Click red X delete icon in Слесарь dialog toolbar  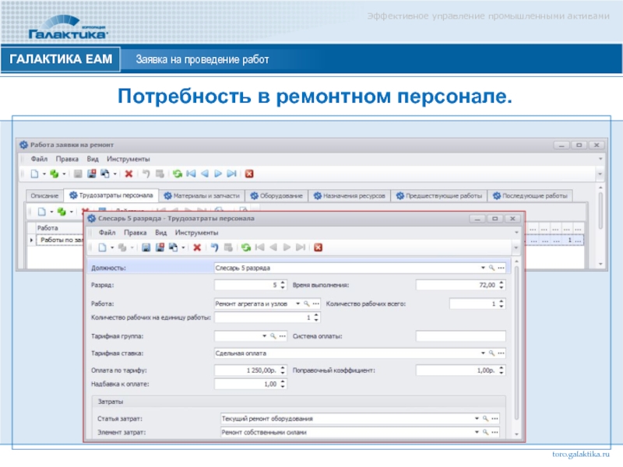(197, 248)
